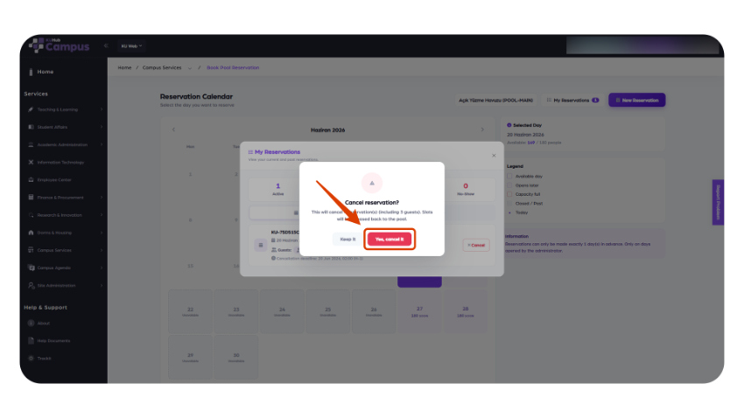Go to the next month in the calendar
The height and width of the screenshot is (418, 744).
(x=482, y=129)
